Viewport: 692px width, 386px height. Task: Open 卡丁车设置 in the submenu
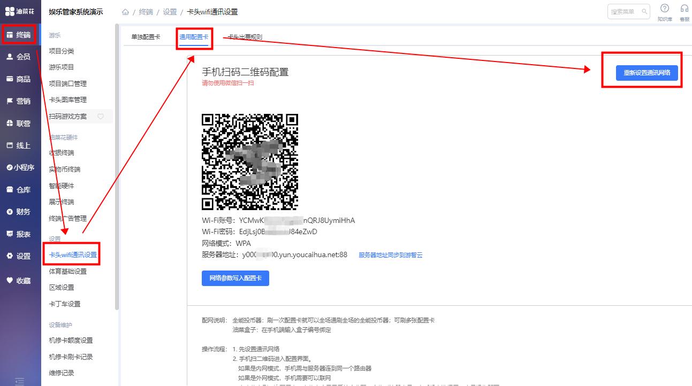(64, 304)
